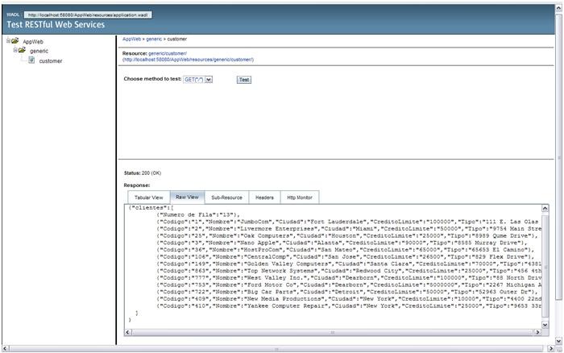
Task: Open the generic/customer/ resource link
Action: 168,53
